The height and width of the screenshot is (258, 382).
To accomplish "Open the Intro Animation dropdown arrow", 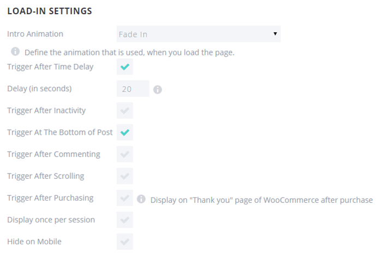I will pos(275,34).
